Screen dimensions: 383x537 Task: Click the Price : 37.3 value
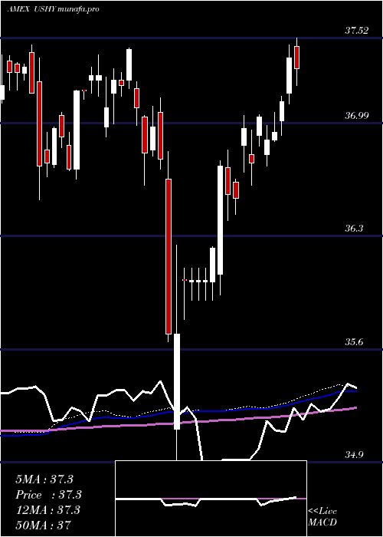coord(49,495)
